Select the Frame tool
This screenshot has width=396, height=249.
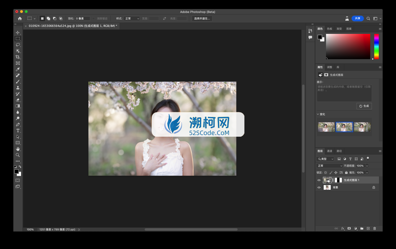tap(18, 63)
